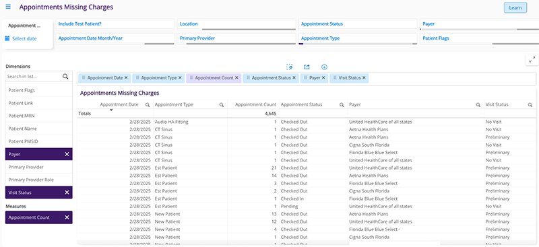
Task: Search within Appointment Status column
Action: point(342,105)
